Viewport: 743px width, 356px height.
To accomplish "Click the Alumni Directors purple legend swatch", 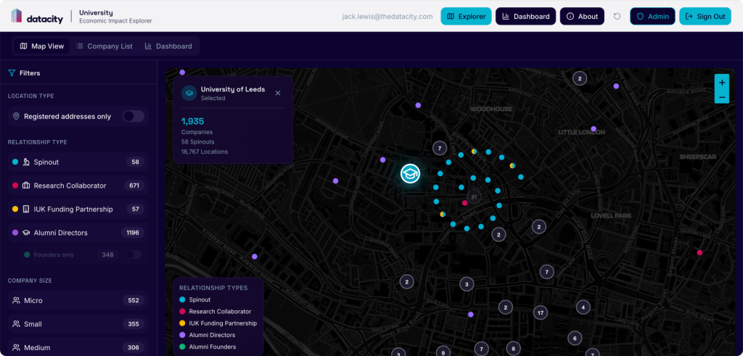I will tap(182, 335).
